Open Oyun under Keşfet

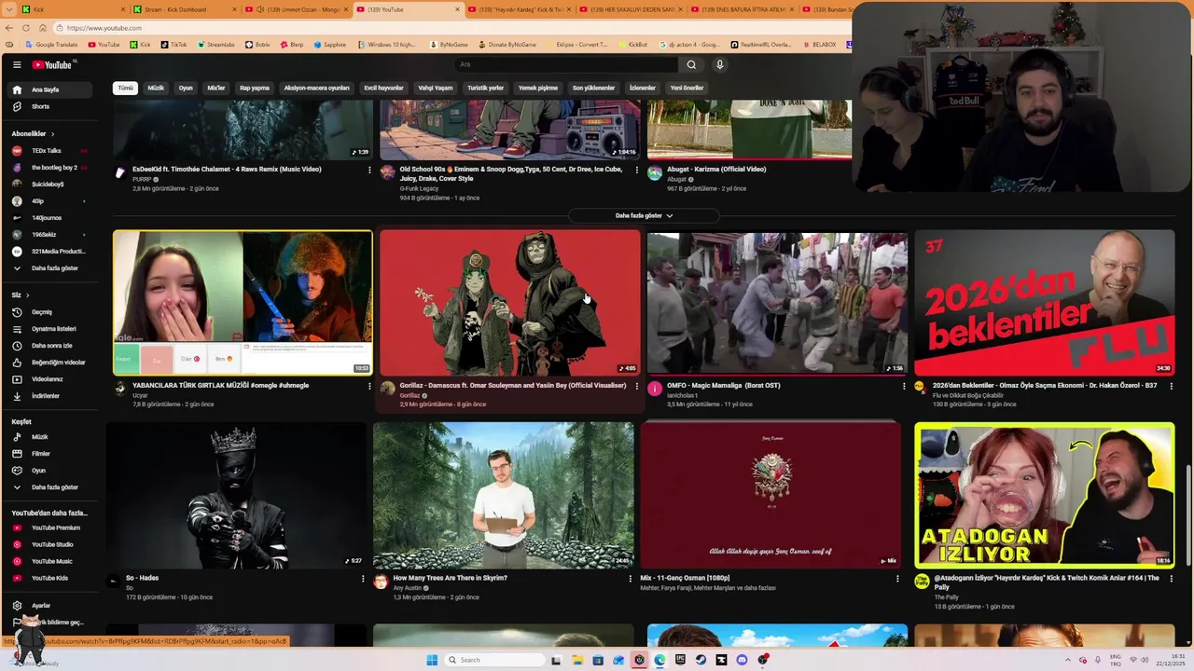pos(51,471)
